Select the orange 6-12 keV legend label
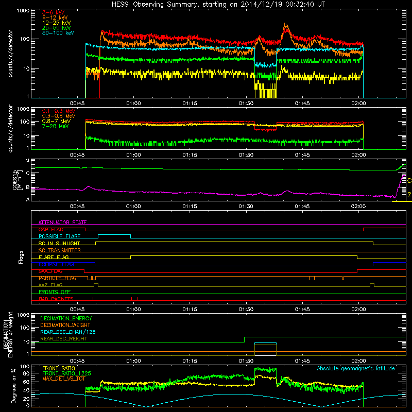The image size is (412, 412). 55,18
